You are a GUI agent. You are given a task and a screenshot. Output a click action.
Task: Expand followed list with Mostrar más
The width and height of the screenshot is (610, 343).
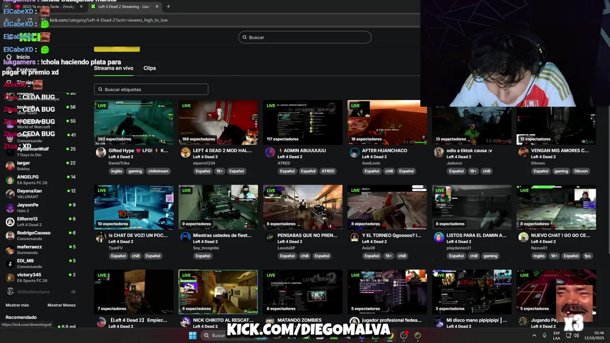click(17, 305)
